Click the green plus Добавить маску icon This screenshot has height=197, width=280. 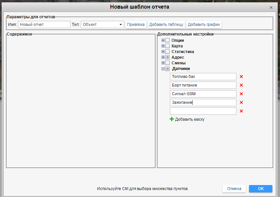coord(172,119)
